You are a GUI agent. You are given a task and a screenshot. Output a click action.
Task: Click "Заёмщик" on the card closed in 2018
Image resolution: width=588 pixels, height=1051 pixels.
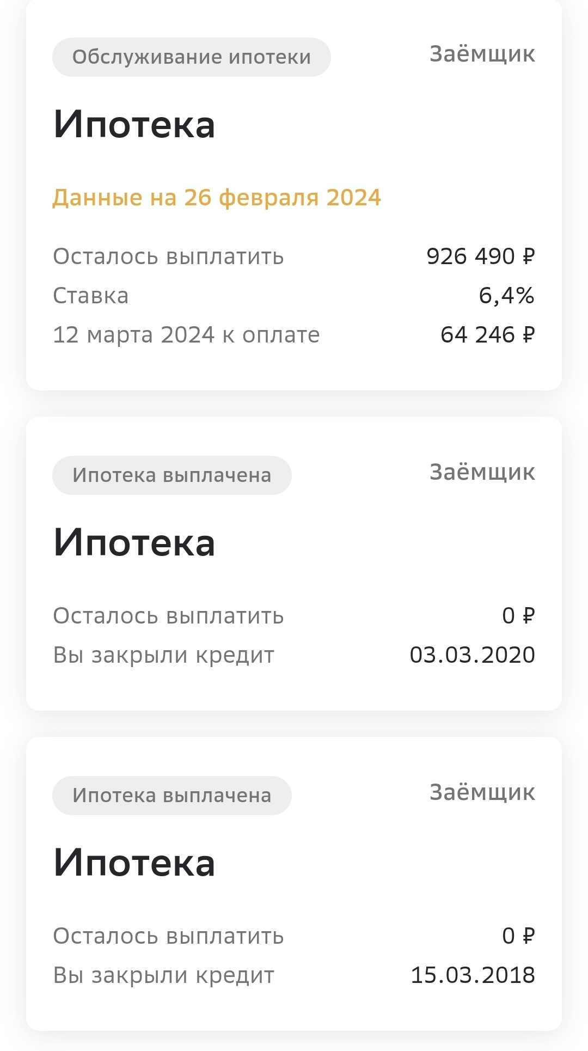tap(482, 792)
